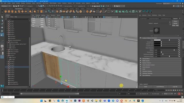This screenshot has width=184, height=103.
Task: Click the Redo arrow icon
Action: 23,6
